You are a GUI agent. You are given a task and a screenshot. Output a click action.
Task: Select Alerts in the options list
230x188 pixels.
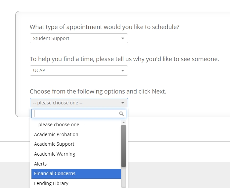[x=40, y=164]
